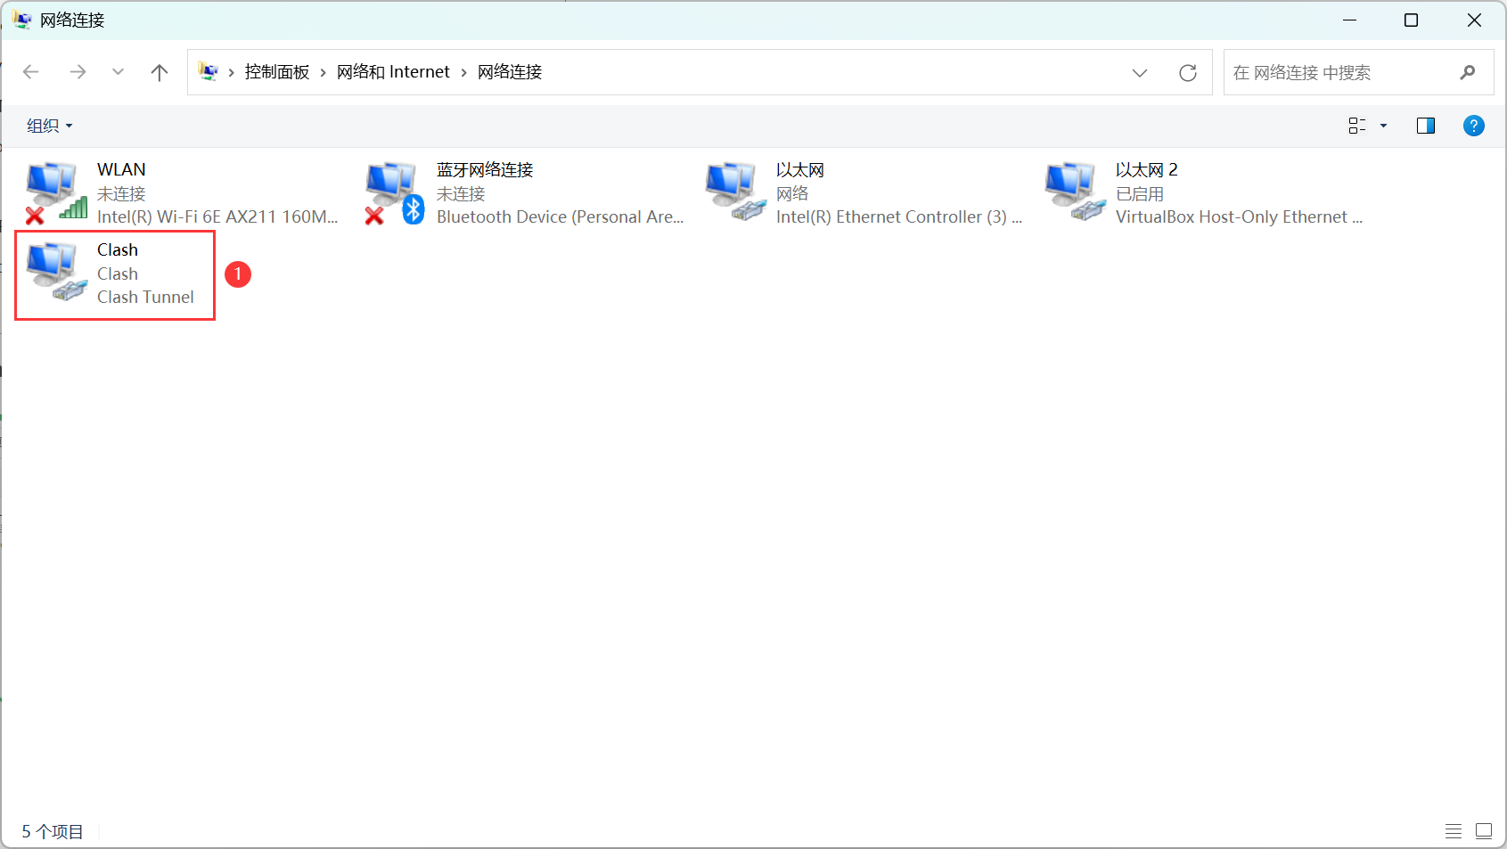
Task: Select the 以太网 2 VirtualBox adapter icon
Action: [x=1075, y=192]
